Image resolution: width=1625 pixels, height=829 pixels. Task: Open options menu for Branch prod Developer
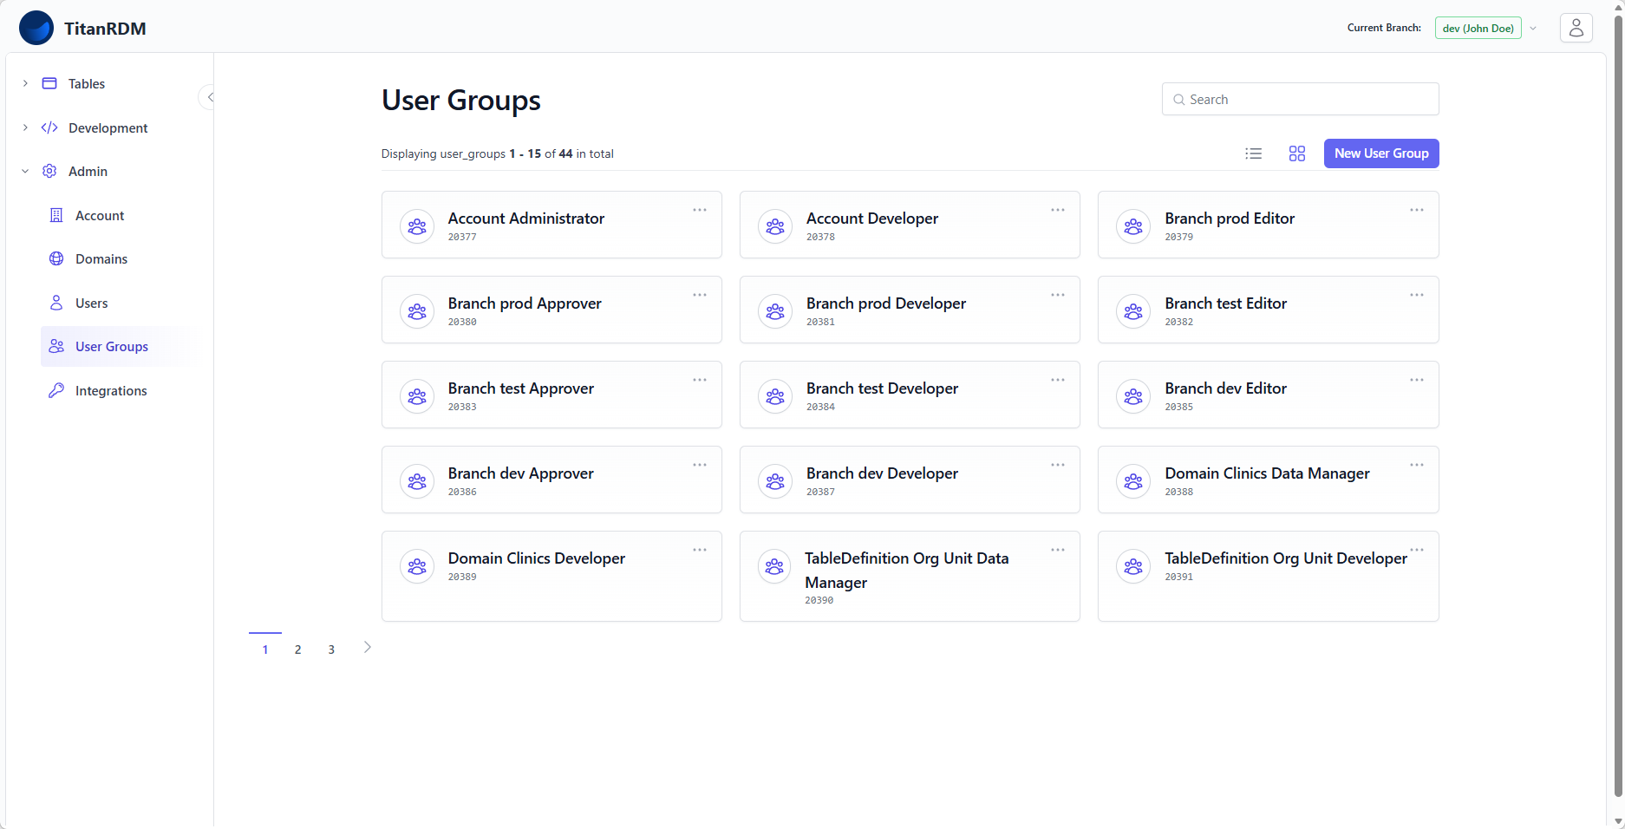pos(1058,295)
